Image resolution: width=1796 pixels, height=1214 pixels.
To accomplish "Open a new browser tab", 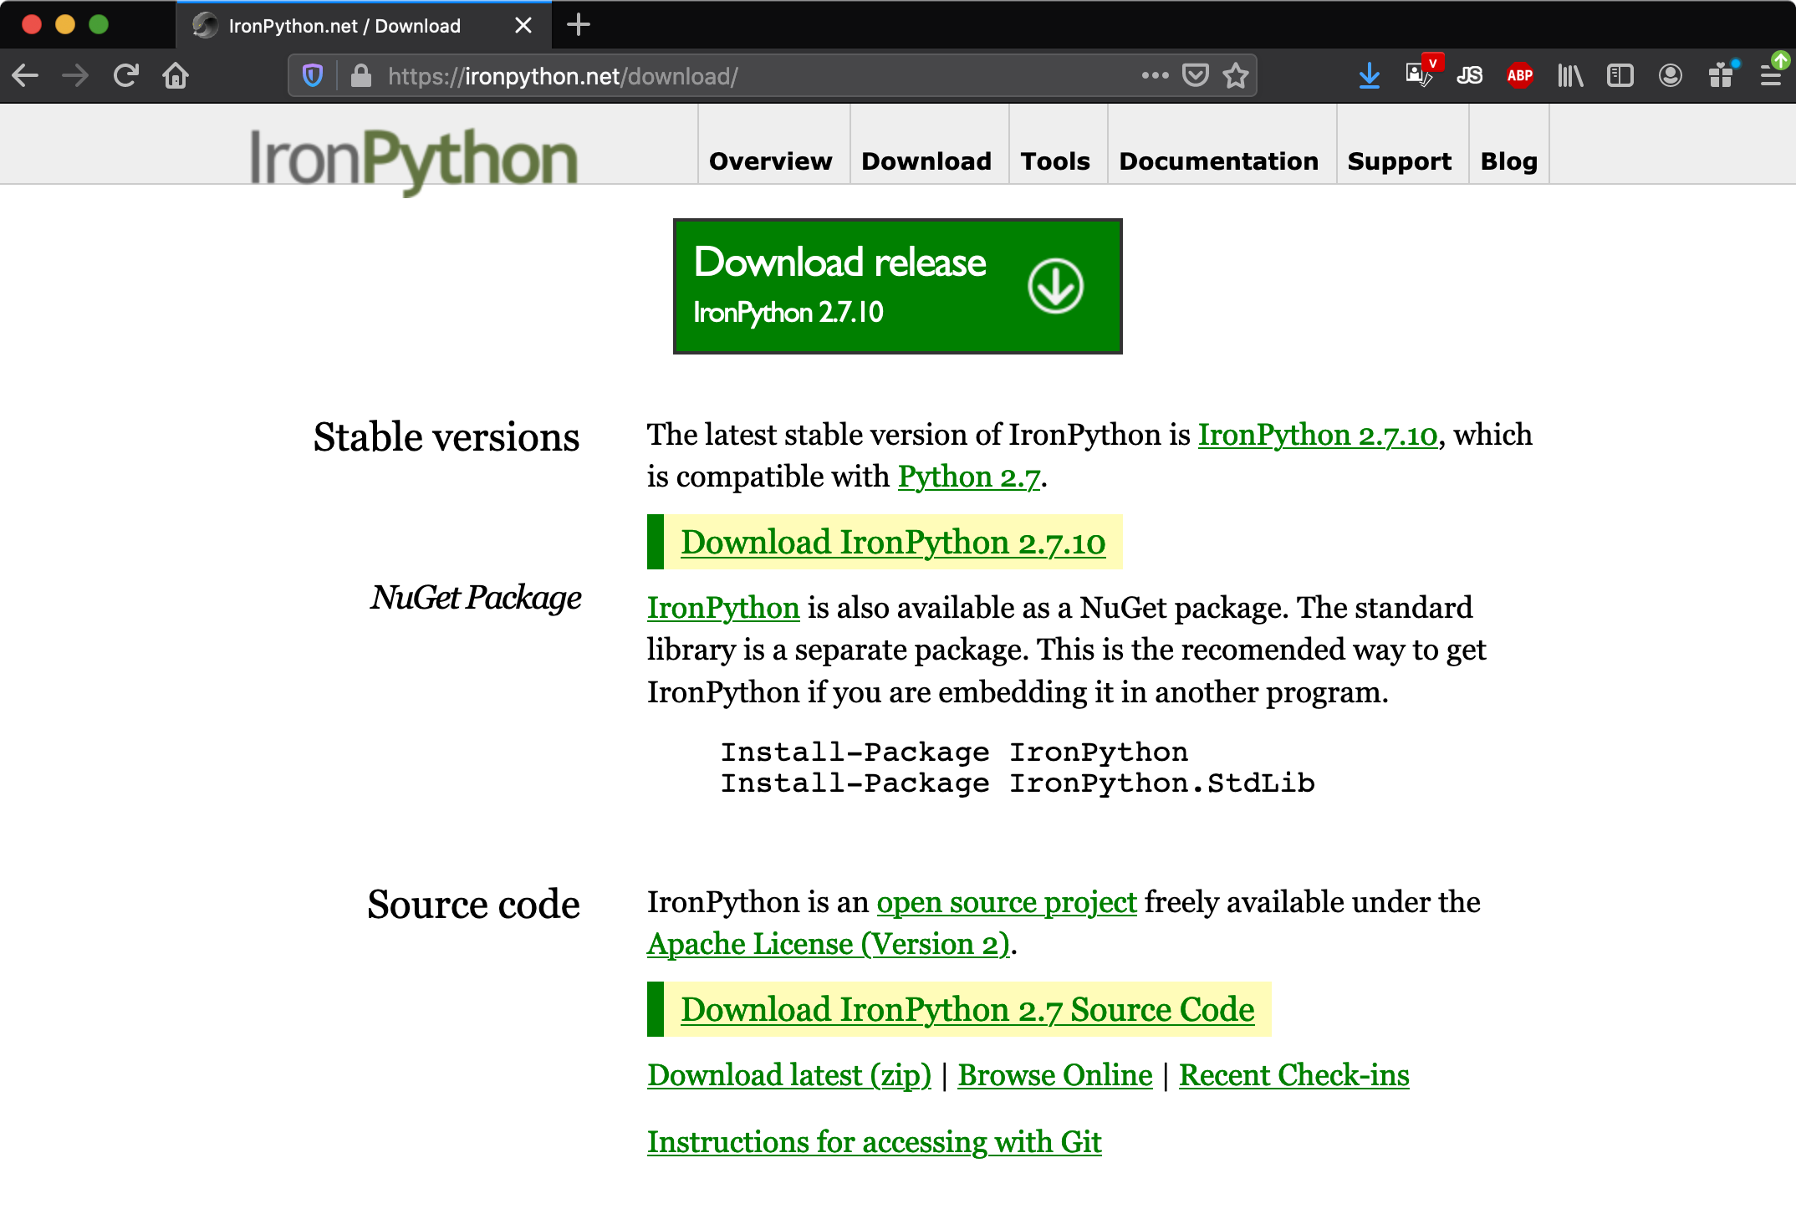I will point(578,25).
